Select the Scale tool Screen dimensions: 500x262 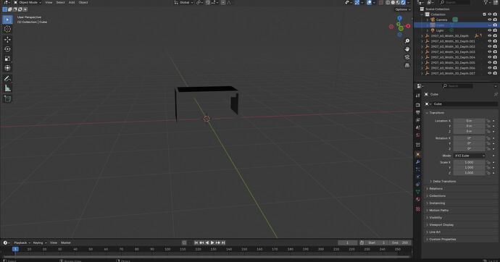(x=7, y=59)
